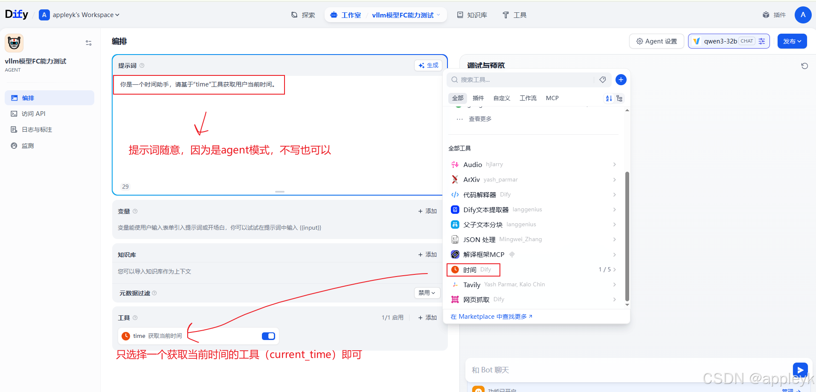Send the chat message with the paper plane icon
This screenshot has height=392, width=816.
tap(800, 370)
